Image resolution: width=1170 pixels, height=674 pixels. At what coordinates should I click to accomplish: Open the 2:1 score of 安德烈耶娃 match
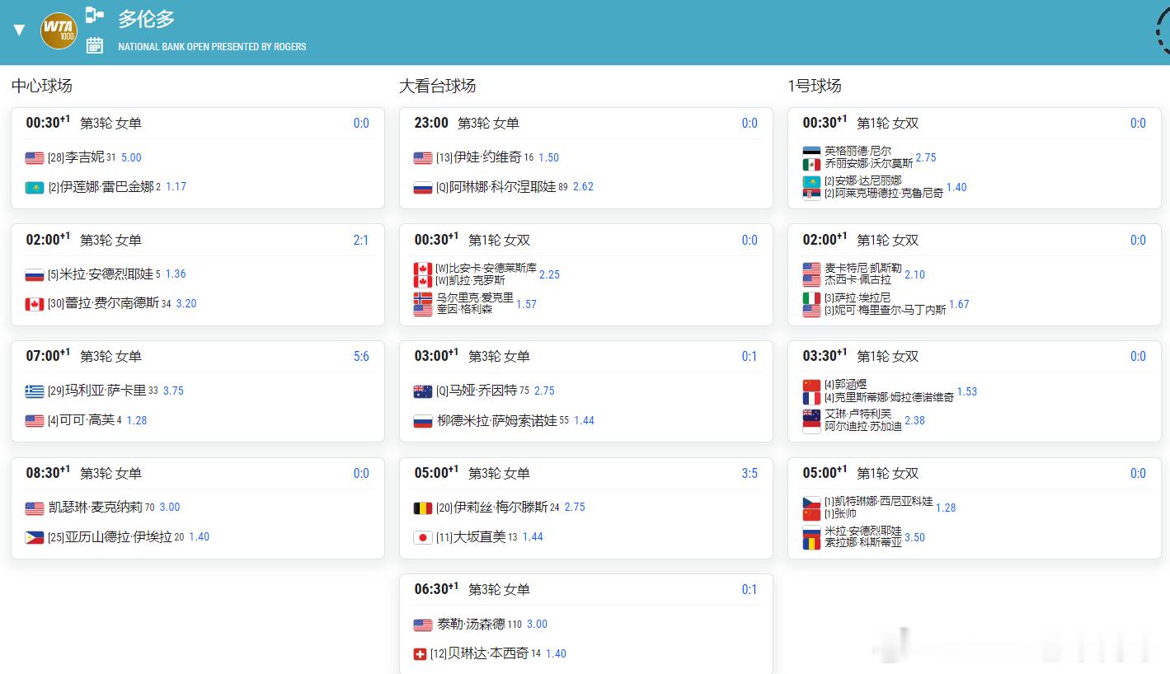tap(361, 240)
